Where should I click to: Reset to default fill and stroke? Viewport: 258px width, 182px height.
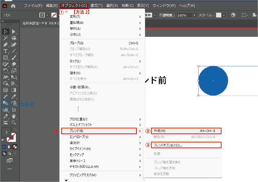click(x=3, y=140)
